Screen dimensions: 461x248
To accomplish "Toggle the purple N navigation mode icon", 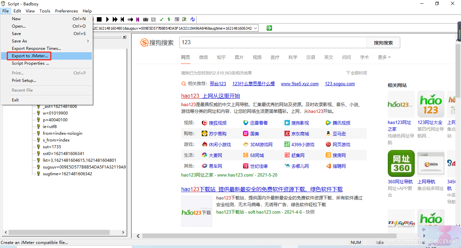I will pyautogui.click(x=138, y=20).
